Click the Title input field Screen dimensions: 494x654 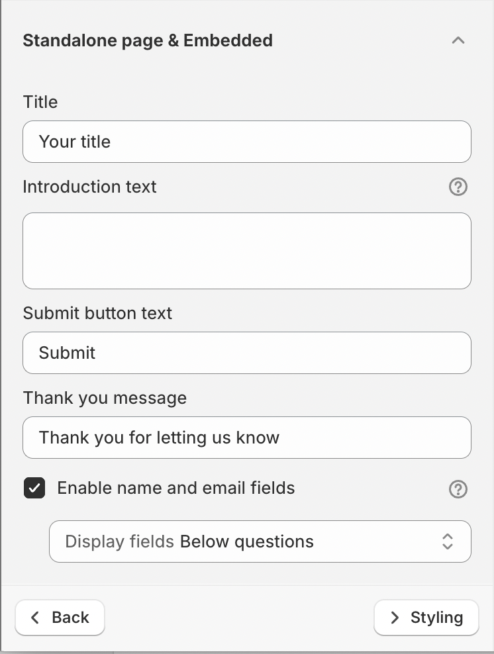point(247,142)
